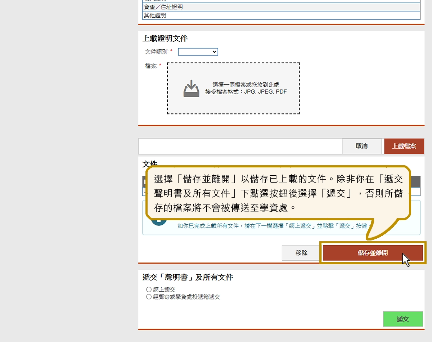This screenshot has height=342, width=432.
Task: Choose 經郵寄或學資處投遞箱遞交 radio option
Action: tap(149, 297)
